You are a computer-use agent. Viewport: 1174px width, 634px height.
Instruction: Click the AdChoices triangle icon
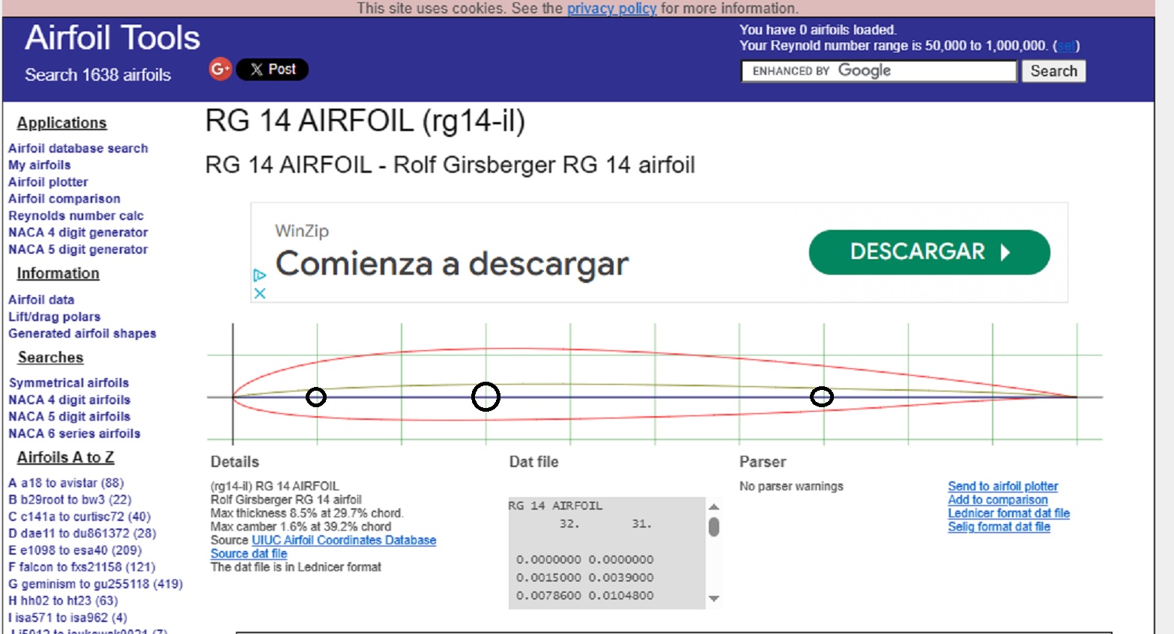(x=260, y=275)
